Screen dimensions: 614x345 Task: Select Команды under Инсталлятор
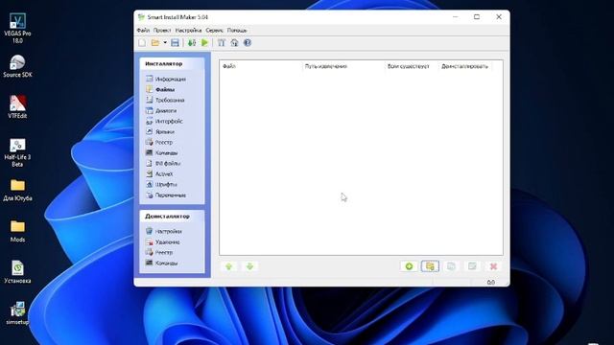click(x=161, y=153)
